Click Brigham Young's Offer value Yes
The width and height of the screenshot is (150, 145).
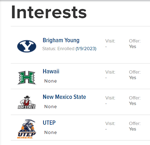132,46
